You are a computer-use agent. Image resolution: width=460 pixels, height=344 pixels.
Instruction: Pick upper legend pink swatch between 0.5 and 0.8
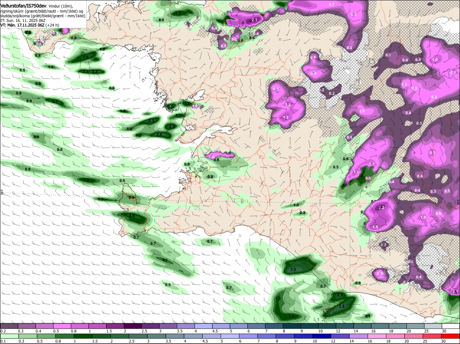[62, 325]
